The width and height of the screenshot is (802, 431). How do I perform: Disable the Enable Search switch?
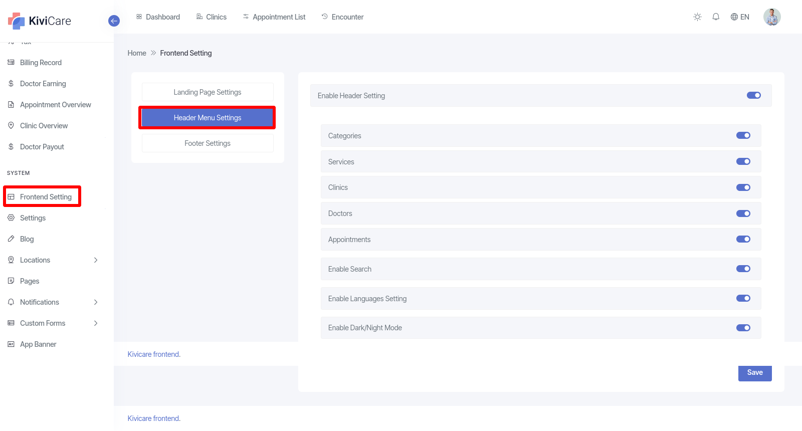[743, 269]
